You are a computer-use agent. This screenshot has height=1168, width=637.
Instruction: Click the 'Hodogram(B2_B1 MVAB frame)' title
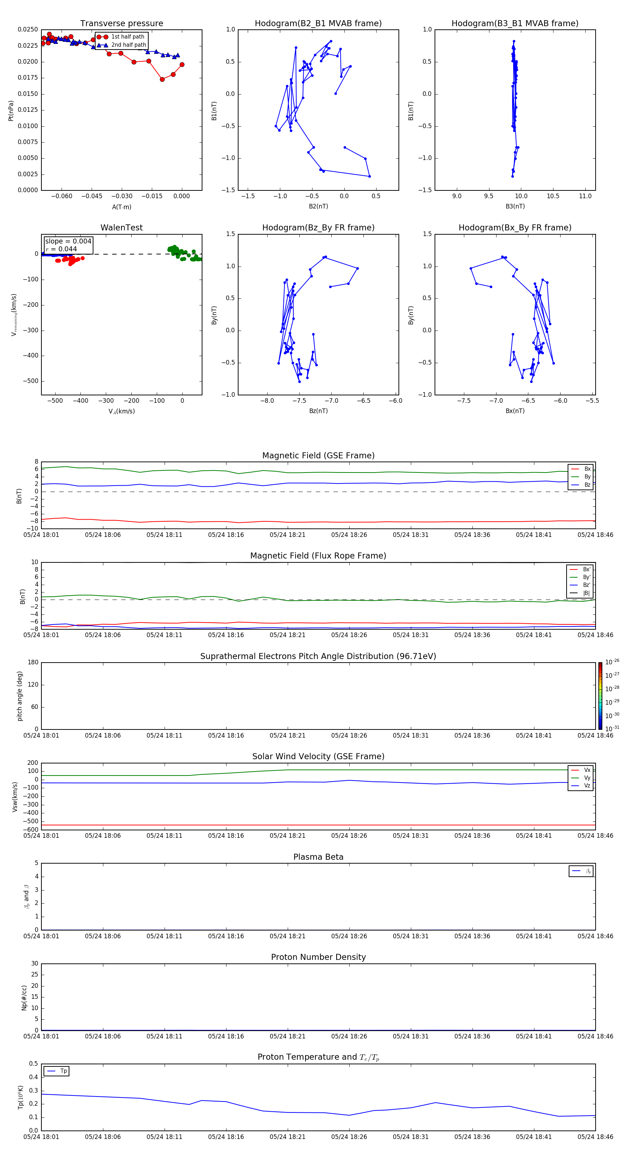tap(318, 24)
